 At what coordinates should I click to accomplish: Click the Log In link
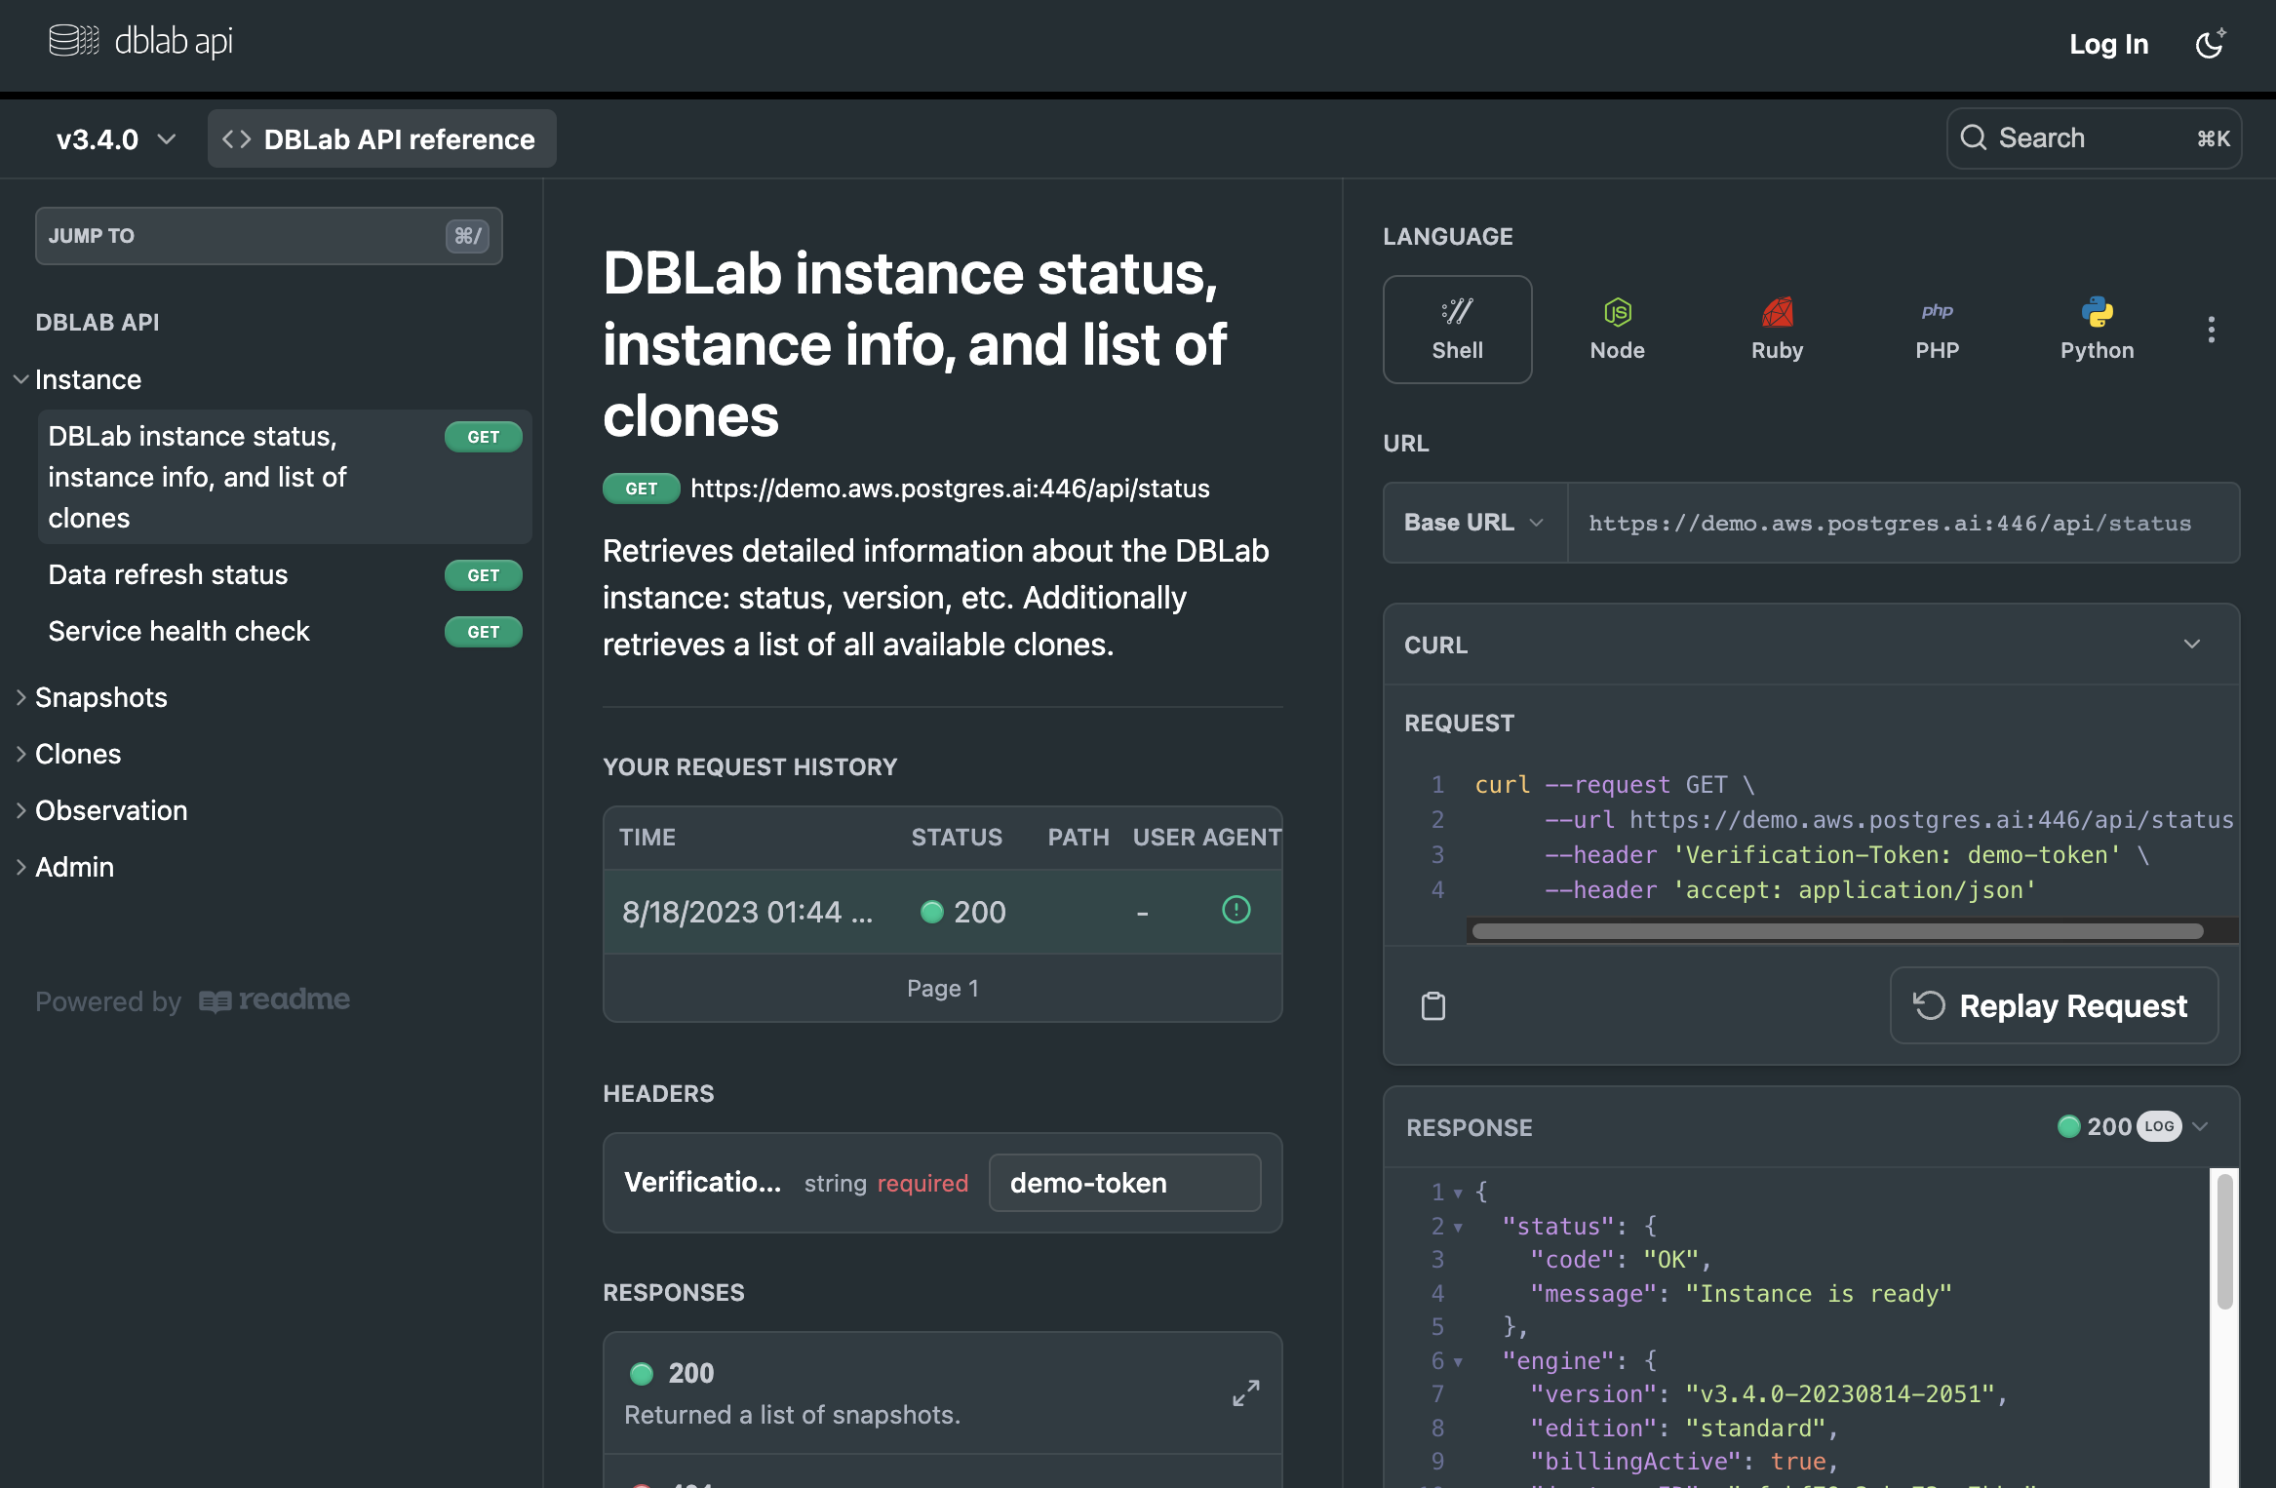click(x=2108, y=44)
